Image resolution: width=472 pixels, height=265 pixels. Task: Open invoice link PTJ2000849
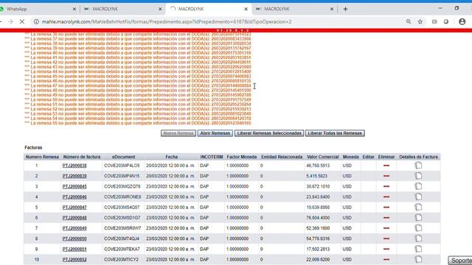[74, 228]
